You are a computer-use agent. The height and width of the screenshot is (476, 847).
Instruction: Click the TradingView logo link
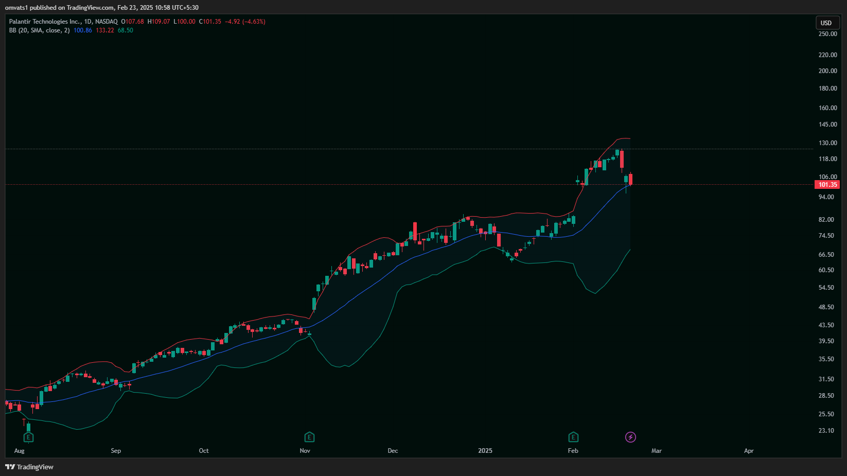(x=29, y=467)
